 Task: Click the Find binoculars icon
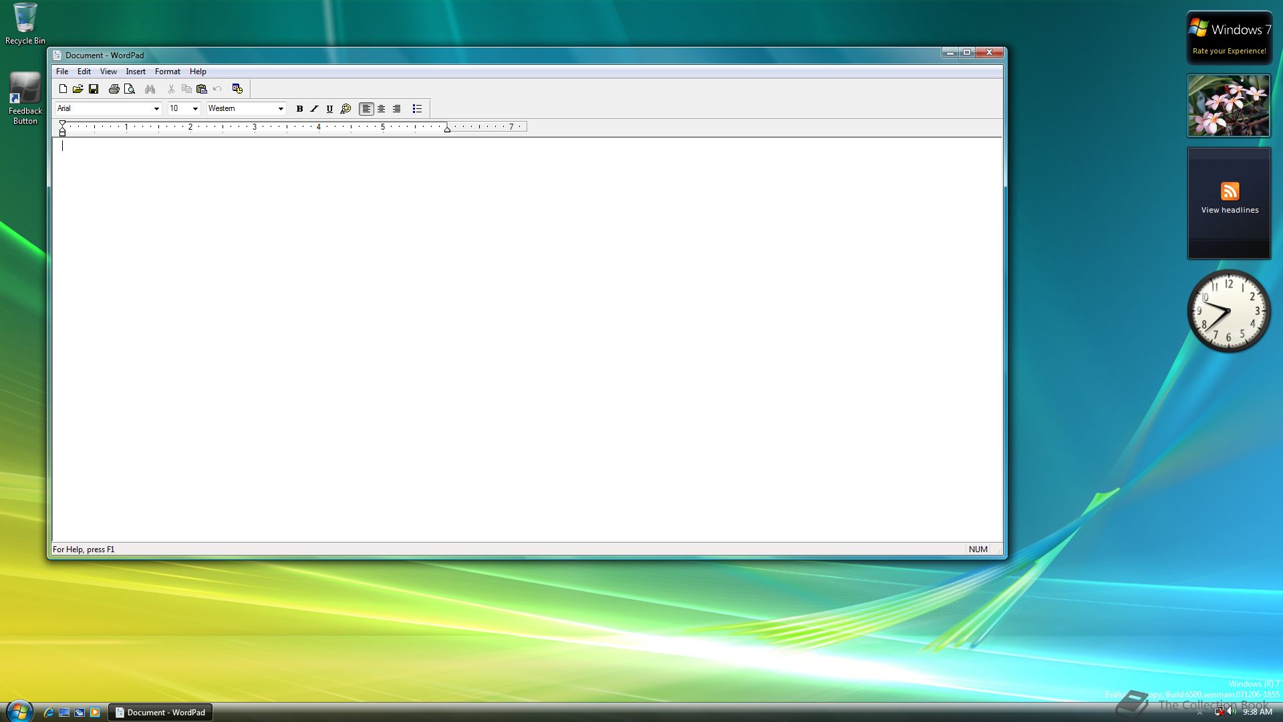click(150, 88)
